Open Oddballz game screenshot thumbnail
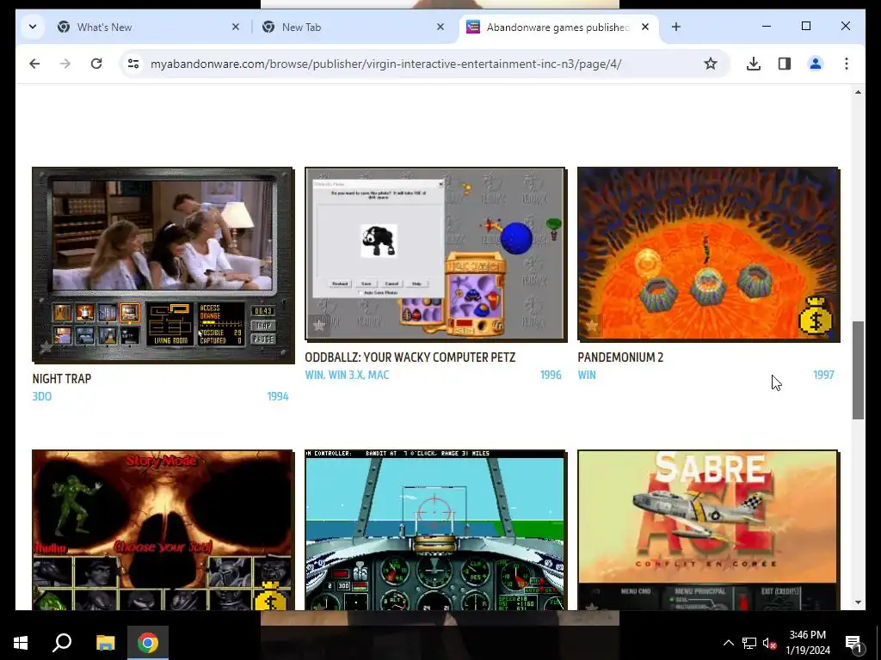This screenshot has width=881, height=660. pyautogui.click(x=435, y=254)
